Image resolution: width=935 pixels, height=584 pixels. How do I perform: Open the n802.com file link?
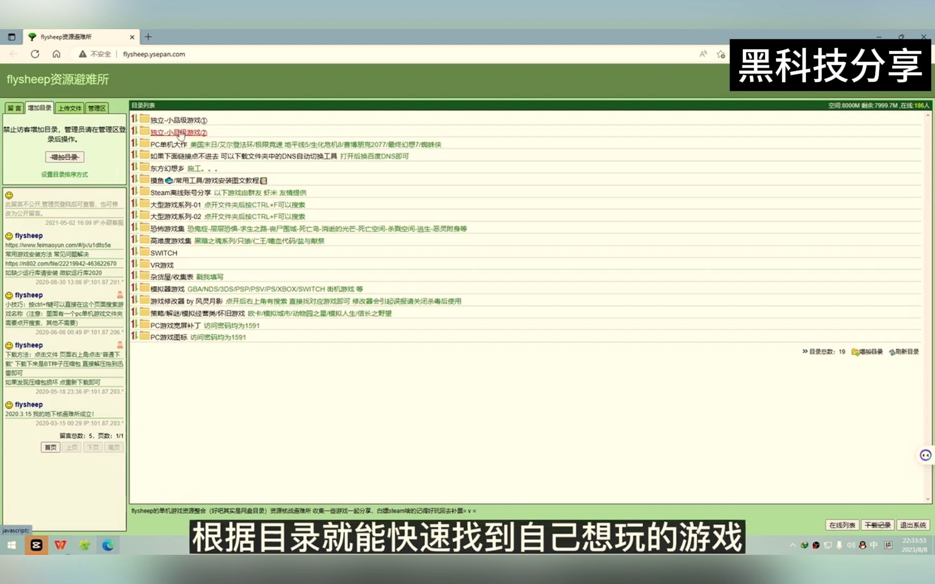coord(61,264)
